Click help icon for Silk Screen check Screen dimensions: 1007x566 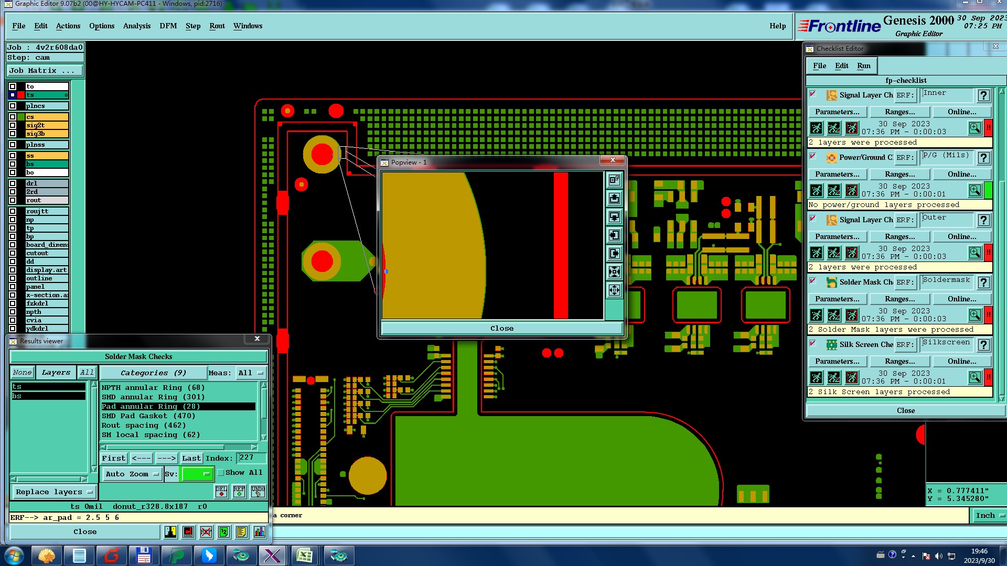tap(983, 345)
